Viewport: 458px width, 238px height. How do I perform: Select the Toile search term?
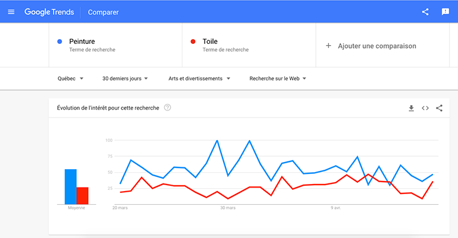coord(210,42)
